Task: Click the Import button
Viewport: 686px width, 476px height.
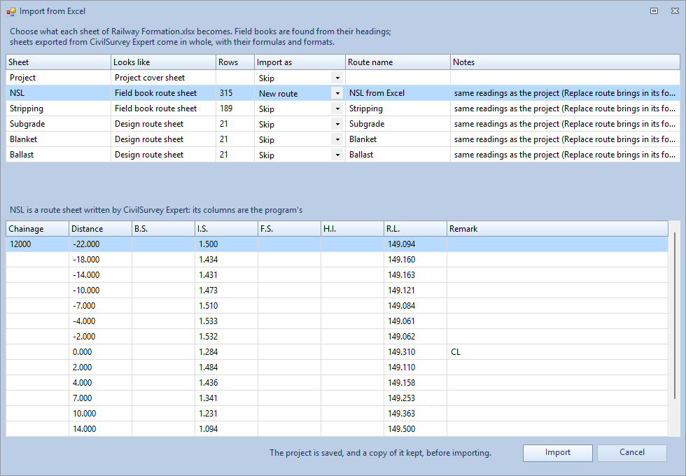Action: coord(557,453)
